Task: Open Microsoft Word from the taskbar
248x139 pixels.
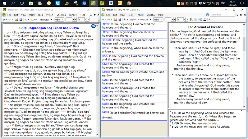Action: coord(111,3)
